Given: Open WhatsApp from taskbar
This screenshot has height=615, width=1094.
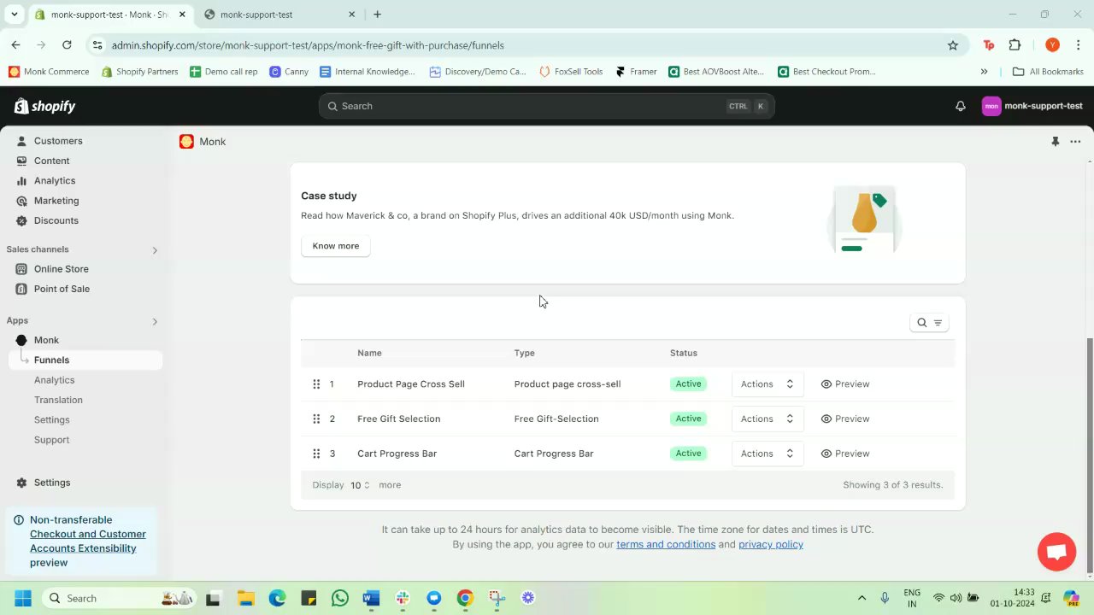Looking at the screenshot, I should pos(339,598).
